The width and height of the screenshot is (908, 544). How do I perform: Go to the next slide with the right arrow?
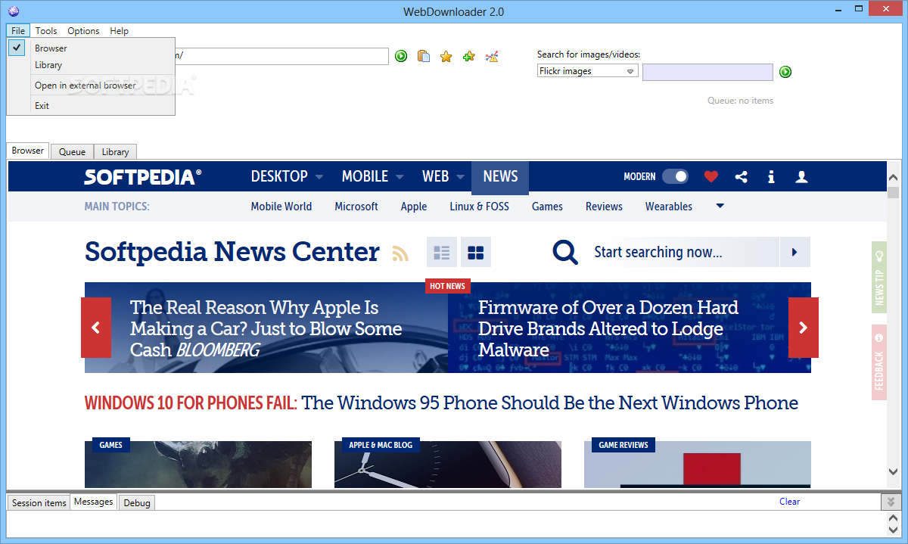pyautogui.click(x=804, y=328)
